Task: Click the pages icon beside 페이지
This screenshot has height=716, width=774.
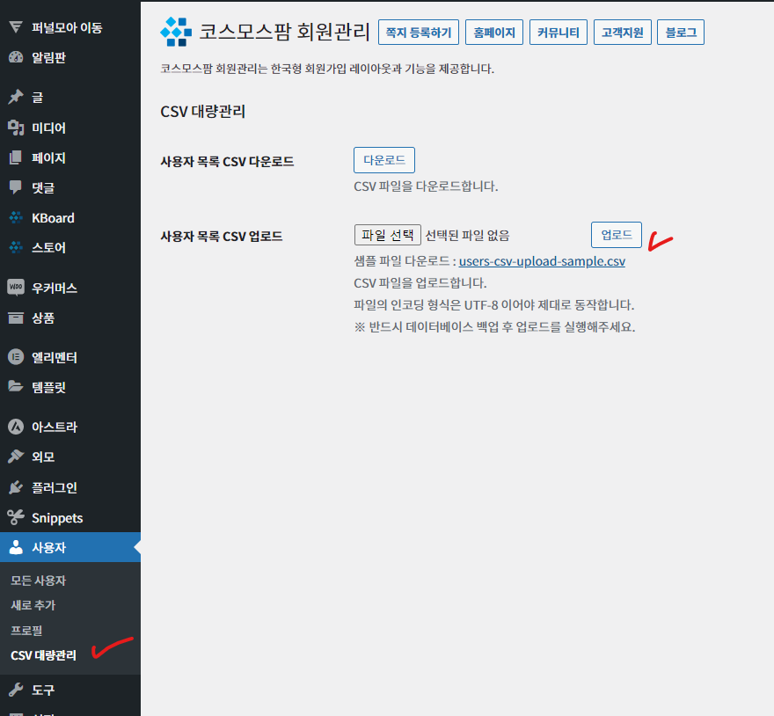Action: coord(16,158)
